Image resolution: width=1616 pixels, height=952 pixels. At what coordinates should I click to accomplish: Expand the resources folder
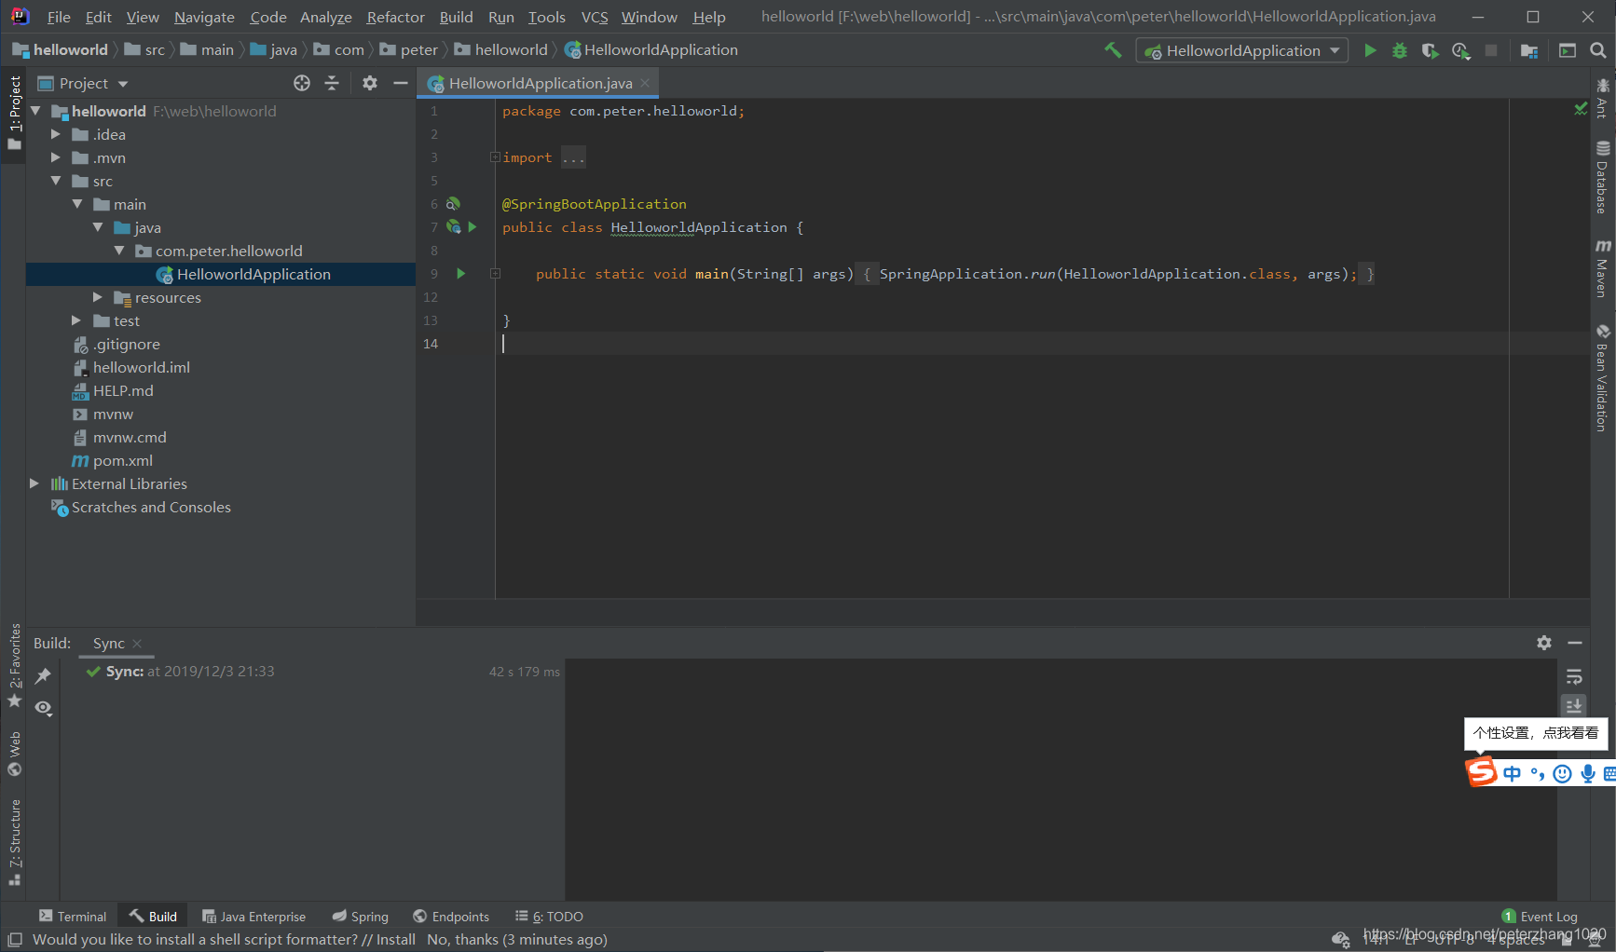pos(98,297)
